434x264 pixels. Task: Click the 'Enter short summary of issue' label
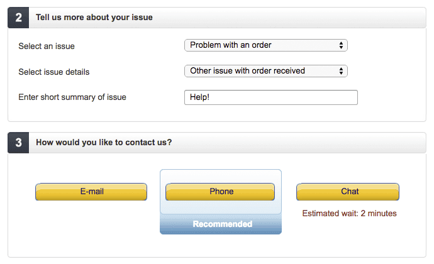tap(72, 97)
